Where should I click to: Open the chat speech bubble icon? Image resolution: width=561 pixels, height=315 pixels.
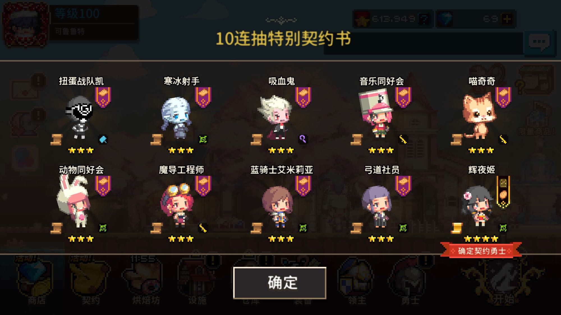click(539, 43)
